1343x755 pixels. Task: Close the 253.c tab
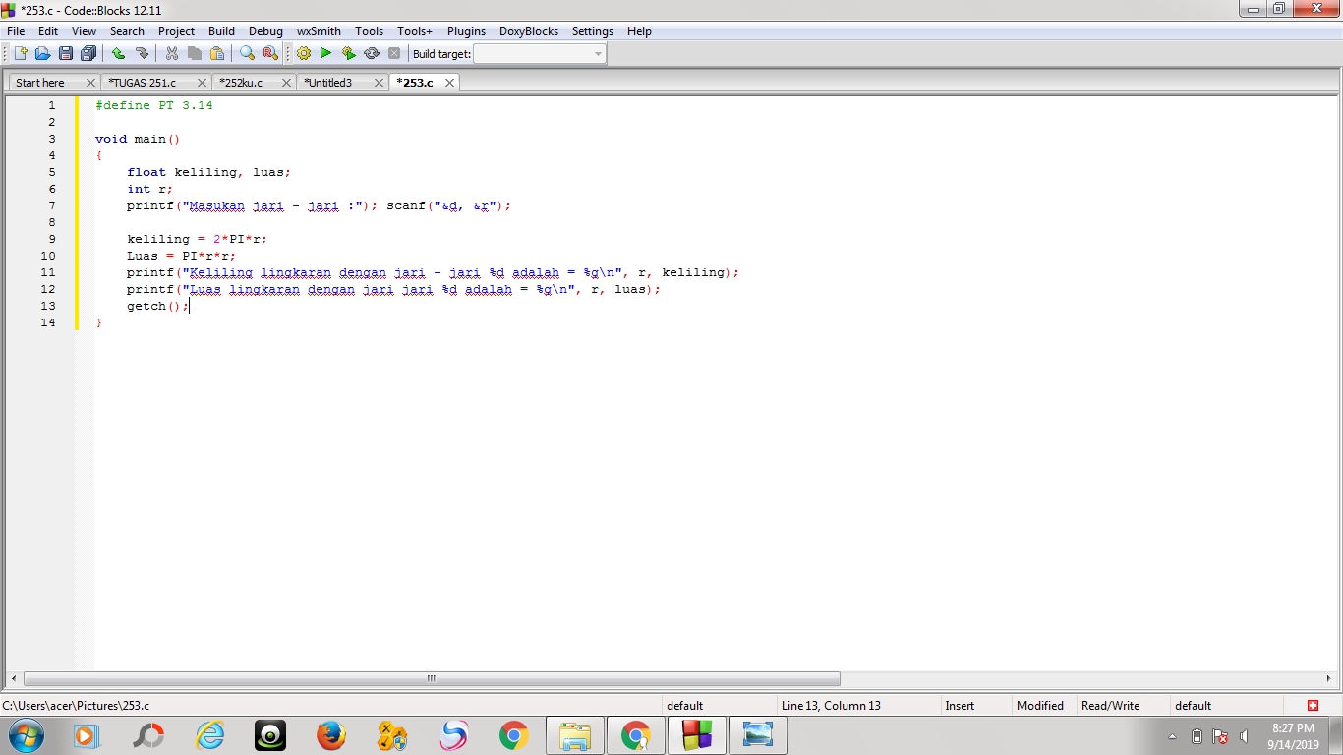click(x=449, y=83)
